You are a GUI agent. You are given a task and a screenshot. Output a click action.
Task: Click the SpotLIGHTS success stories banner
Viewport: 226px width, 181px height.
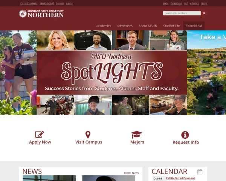(x=112, y=73)
